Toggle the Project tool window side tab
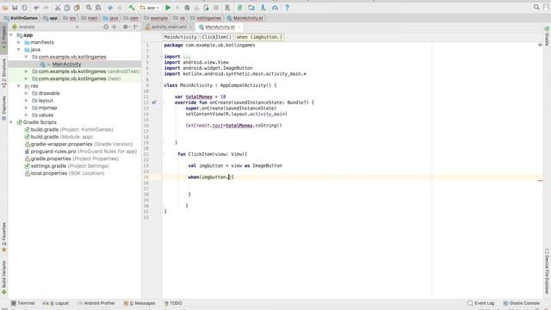Image resolution: width=551 pixels, height=310 pixels. coord(3,38)
